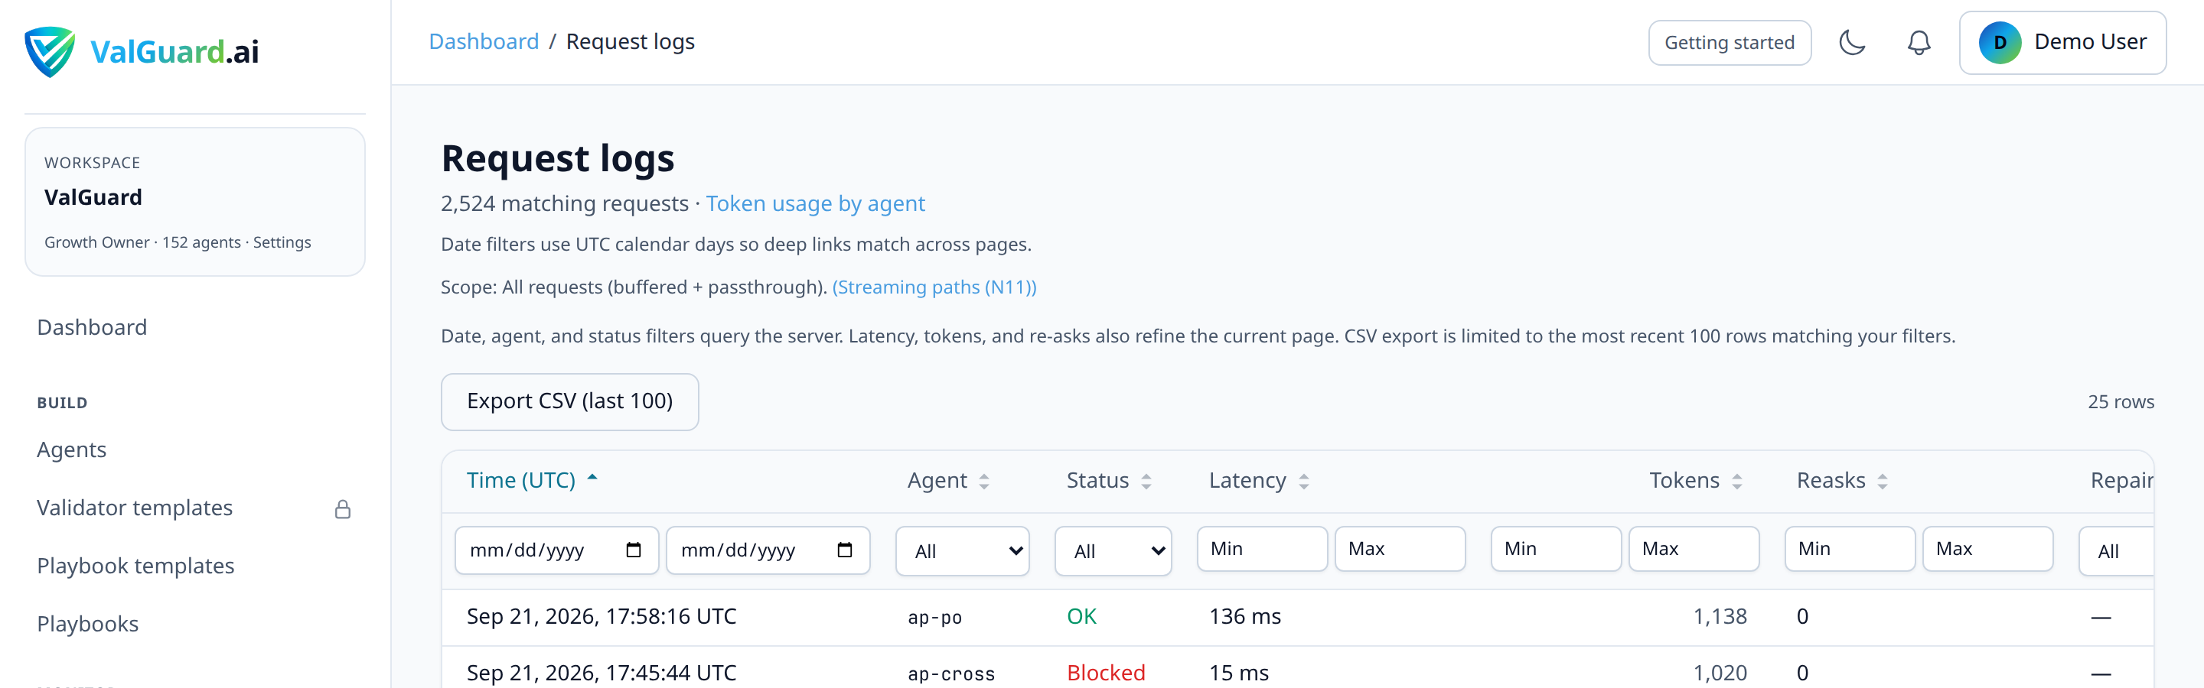The width and height of the screenshot is (2204, 688).
Task: Click lock icon beside Validator templates
Action: 342,509
